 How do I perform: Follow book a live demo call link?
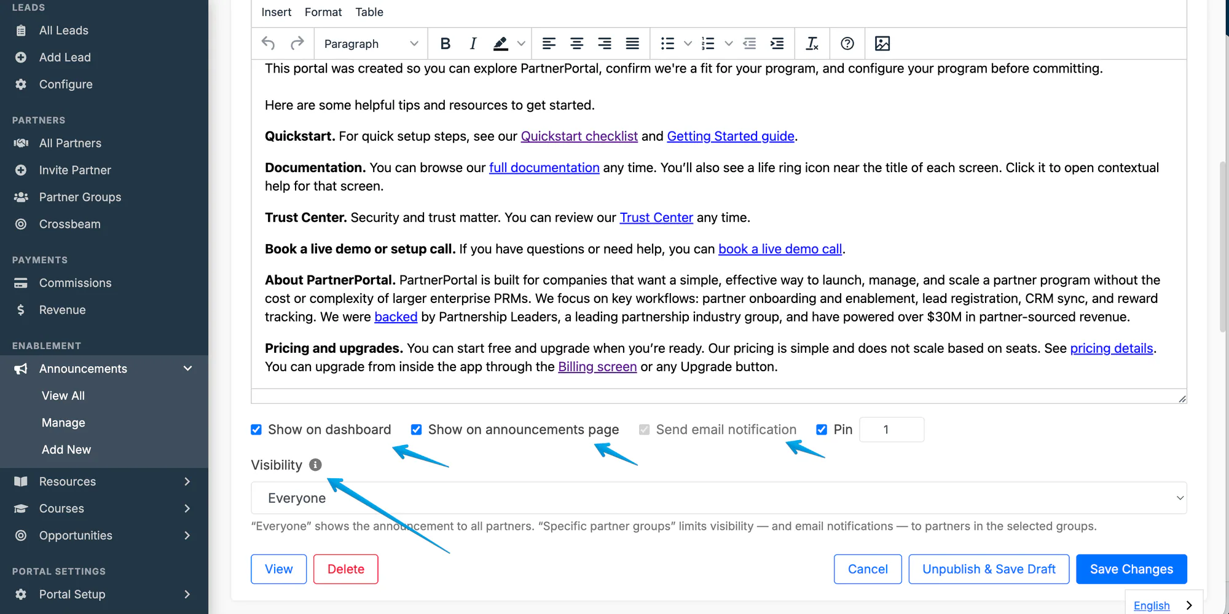[780, 249]
